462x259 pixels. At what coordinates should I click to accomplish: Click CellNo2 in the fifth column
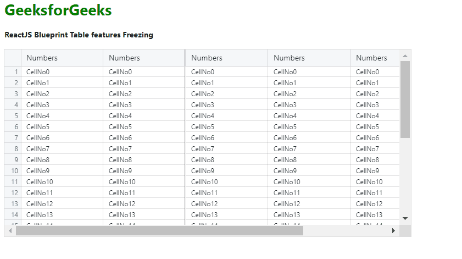368,94
